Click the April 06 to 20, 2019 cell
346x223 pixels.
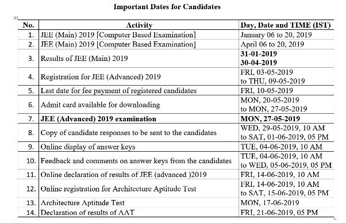tap(272, 44)
